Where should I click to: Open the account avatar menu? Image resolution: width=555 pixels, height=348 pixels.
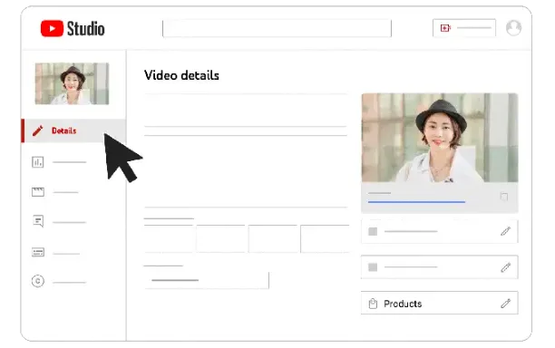pos(513,28)
